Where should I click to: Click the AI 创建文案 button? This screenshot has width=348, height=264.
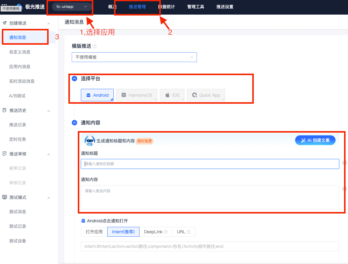[315, 140]
